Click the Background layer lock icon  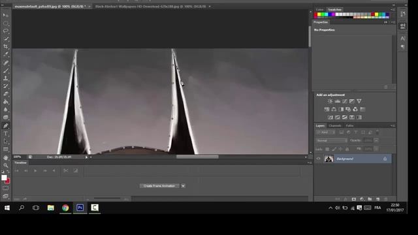coord(385,159)
